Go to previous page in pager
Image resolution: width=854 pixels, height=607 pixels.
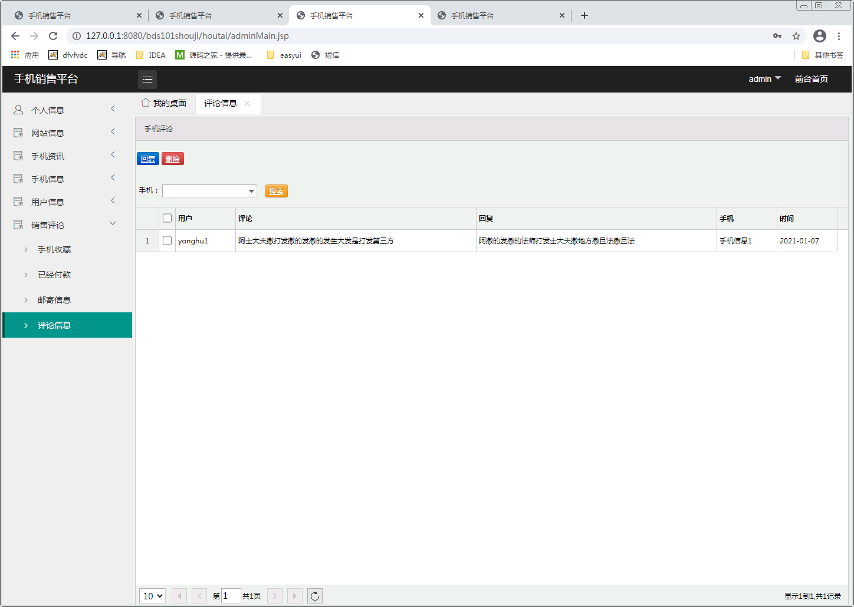pyautogui.click(x=199, y=596)
